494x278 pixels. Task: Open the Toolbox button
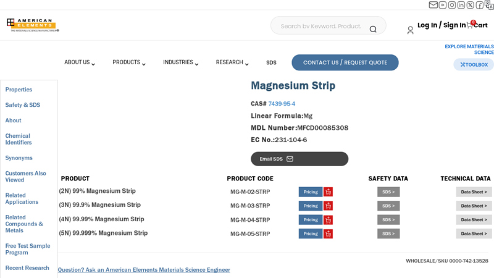(x=474, y=65)
